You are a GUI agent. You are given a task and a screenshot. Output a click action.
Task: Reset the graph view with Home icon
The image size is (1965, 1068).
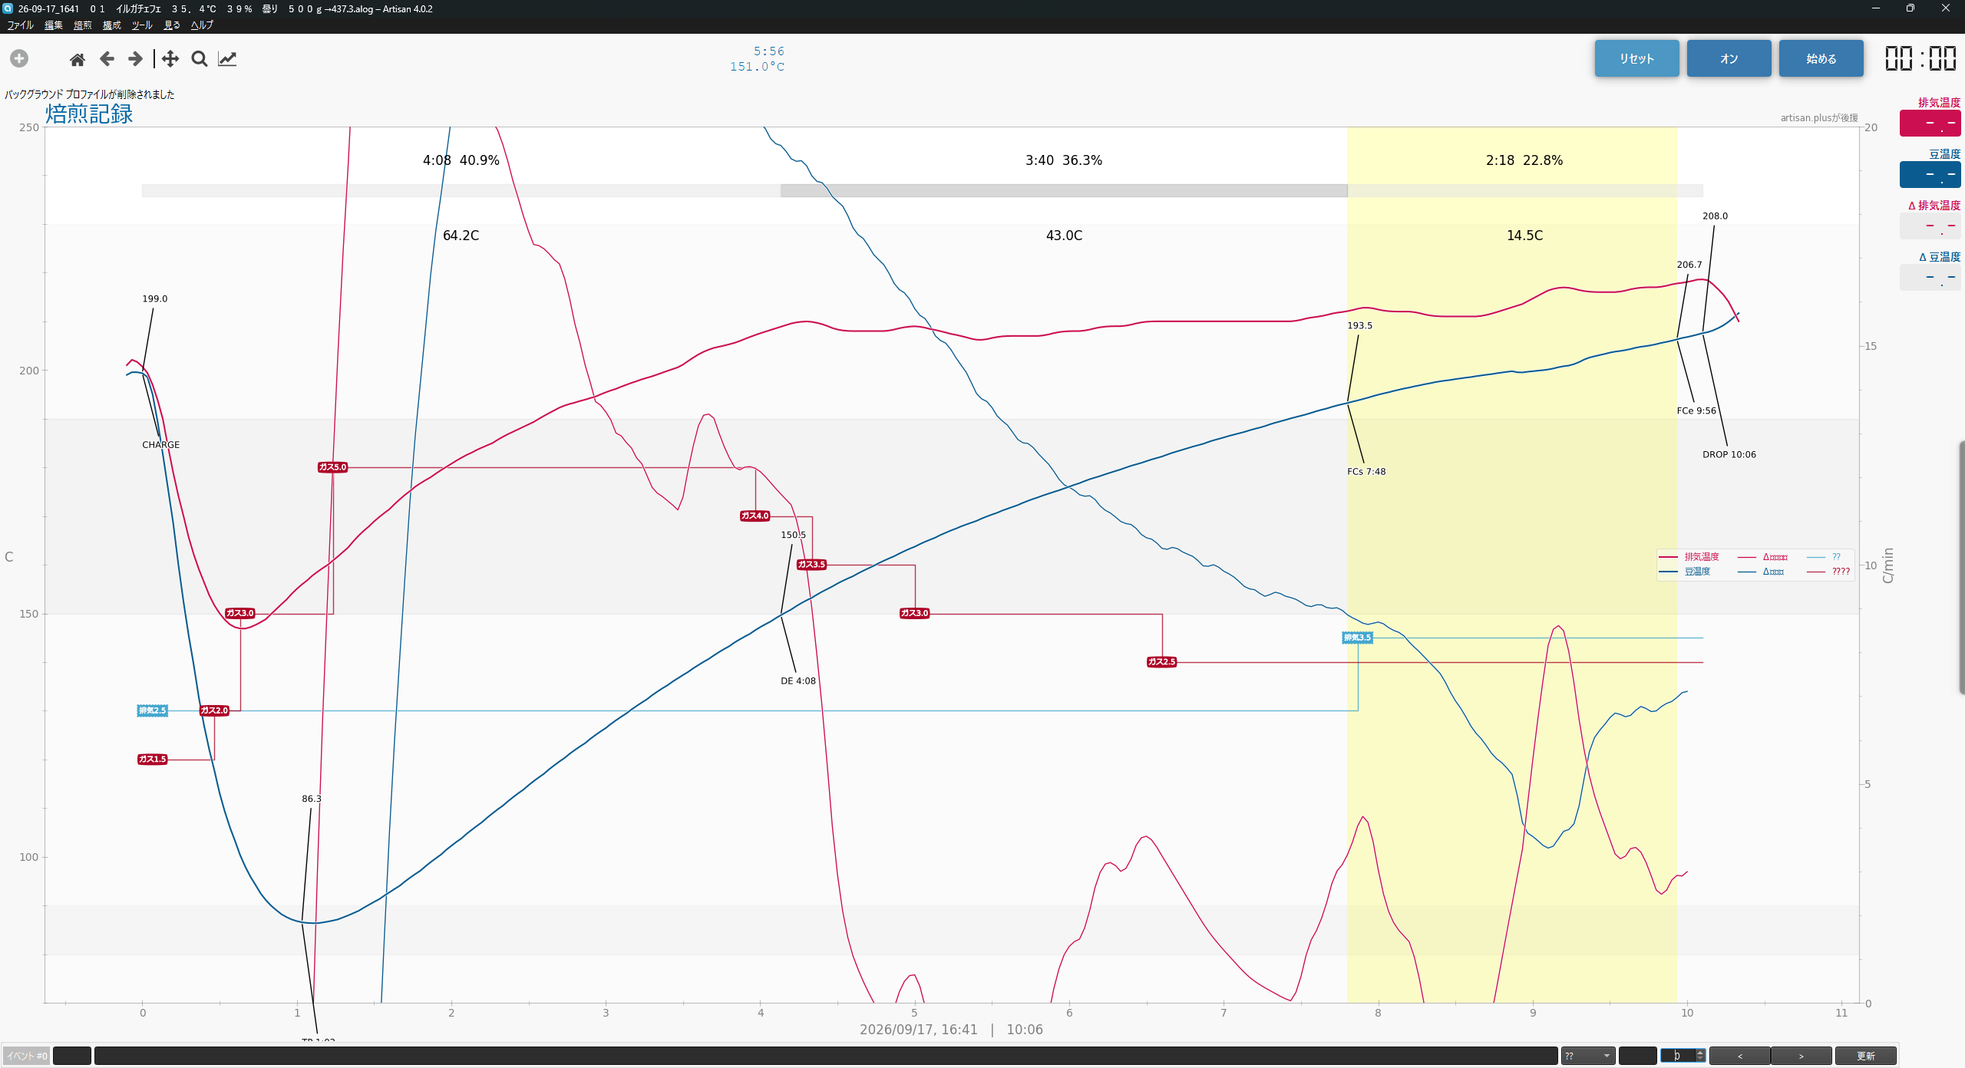coord(77,59)
